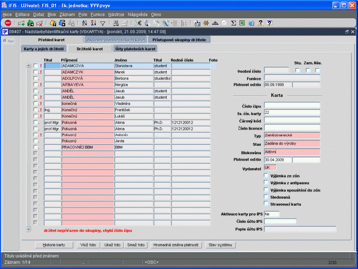Click the enter query icon with question mark
The width and height of the screenshot is (358, 269).
(53, 23)
